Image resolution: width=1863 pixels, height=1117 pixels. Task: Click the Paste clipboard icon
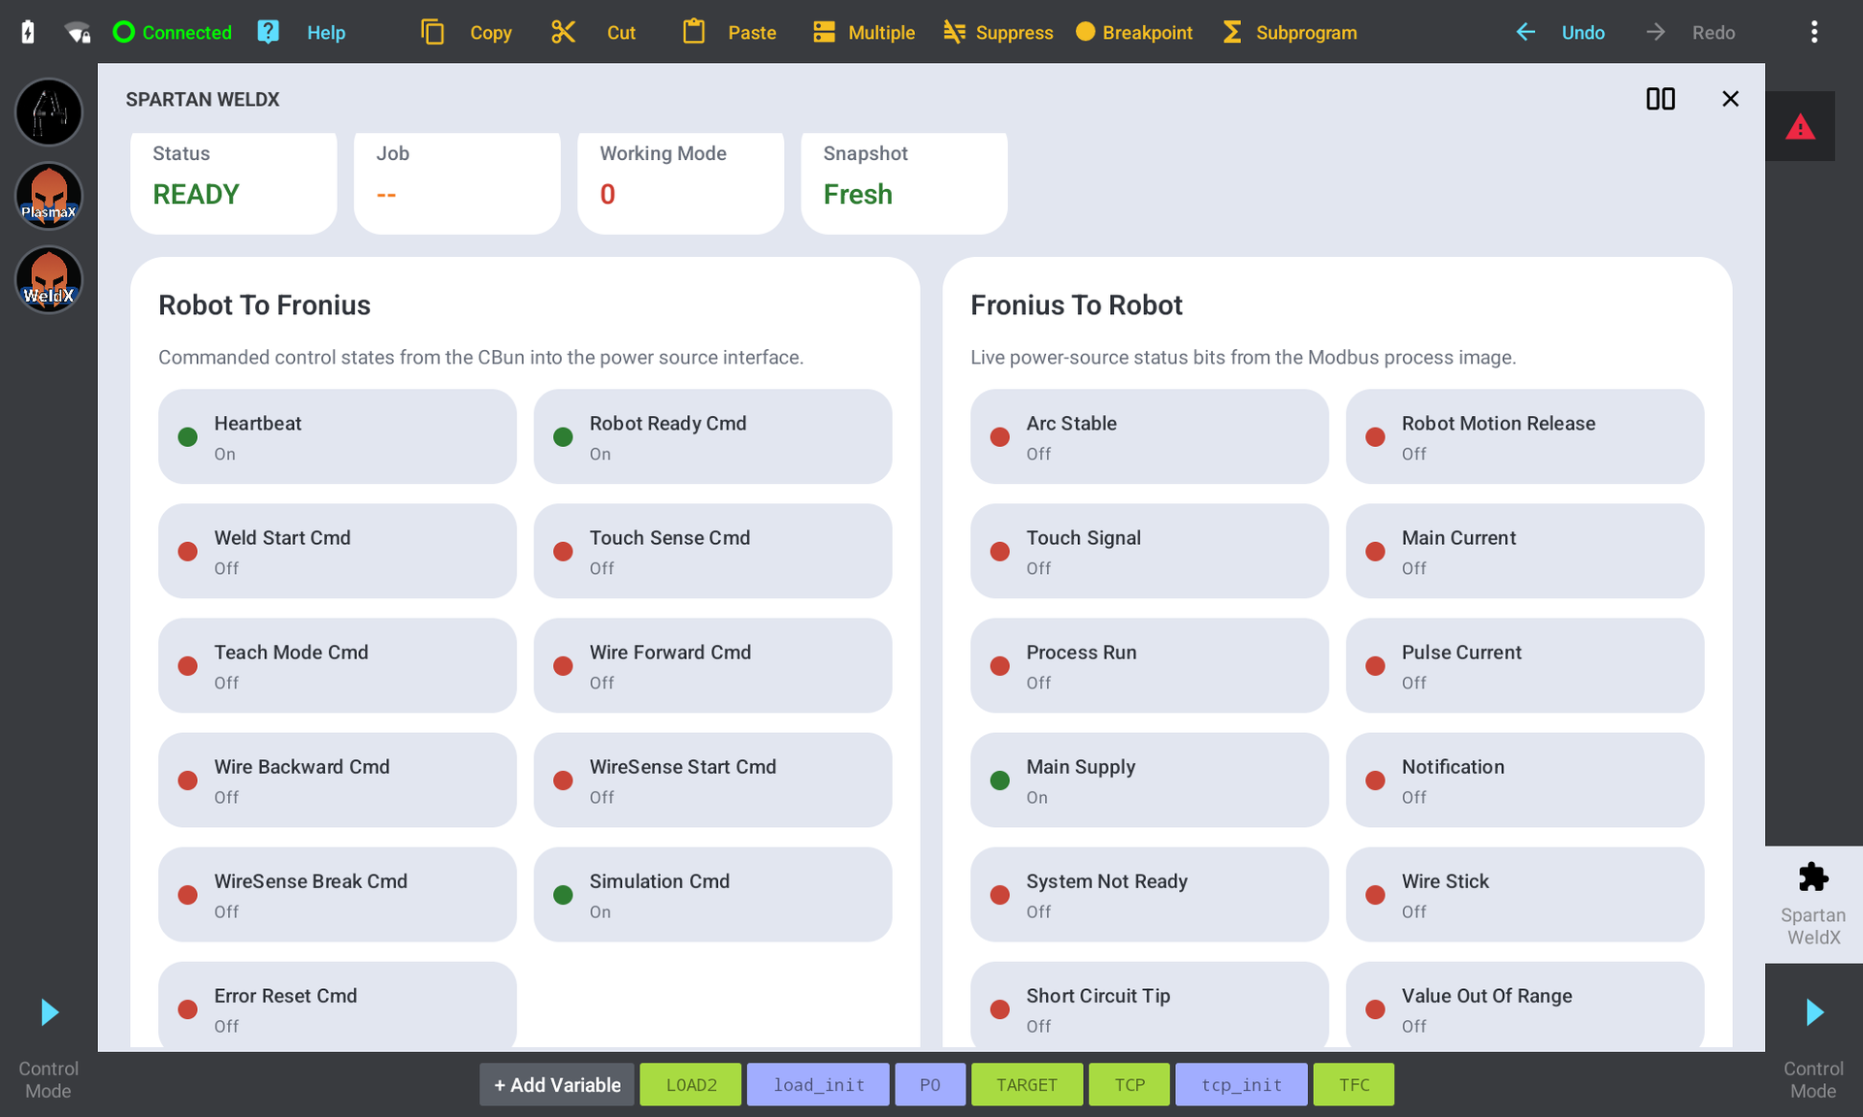[694, 32]
